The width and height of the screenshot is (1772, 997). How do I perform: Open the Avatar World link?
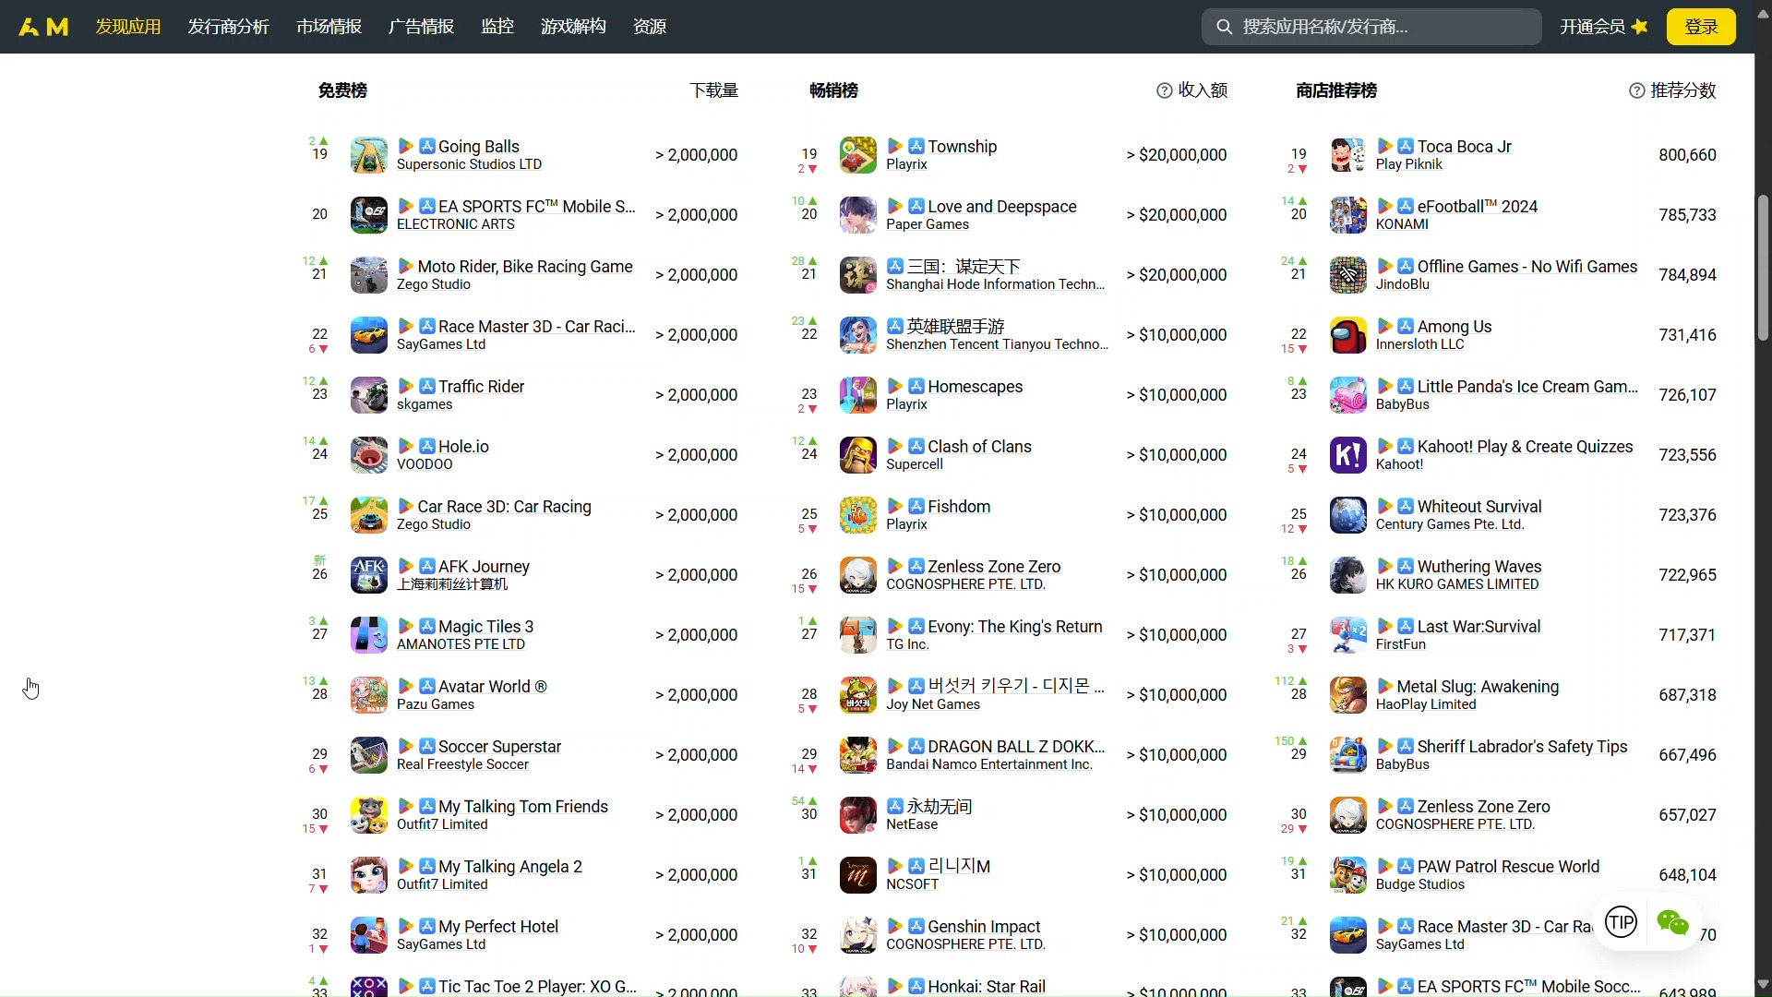click(x=492, y=686)
